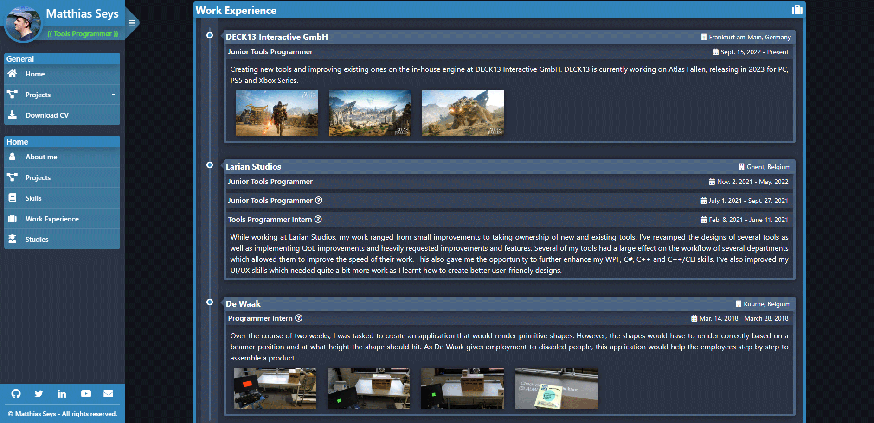Navigate to About me section
This screenshot has width=874, height=423.
click(x=62, y=157)
